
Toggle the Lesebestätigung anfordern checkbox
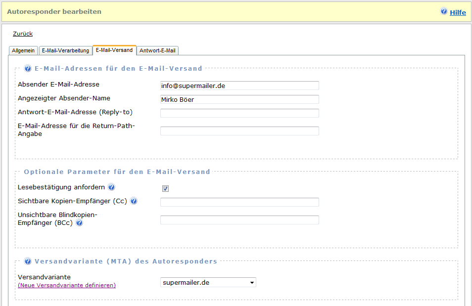tap(166, 188)
